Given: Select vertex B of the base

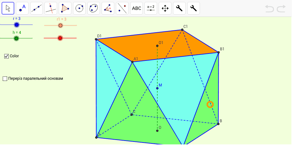Looking at the screenshot, I should [218, 124].
